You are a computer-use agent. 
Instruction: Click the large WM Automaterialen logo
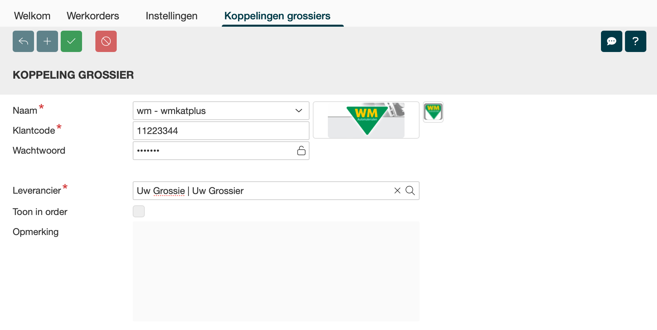[x=366, y=120]
